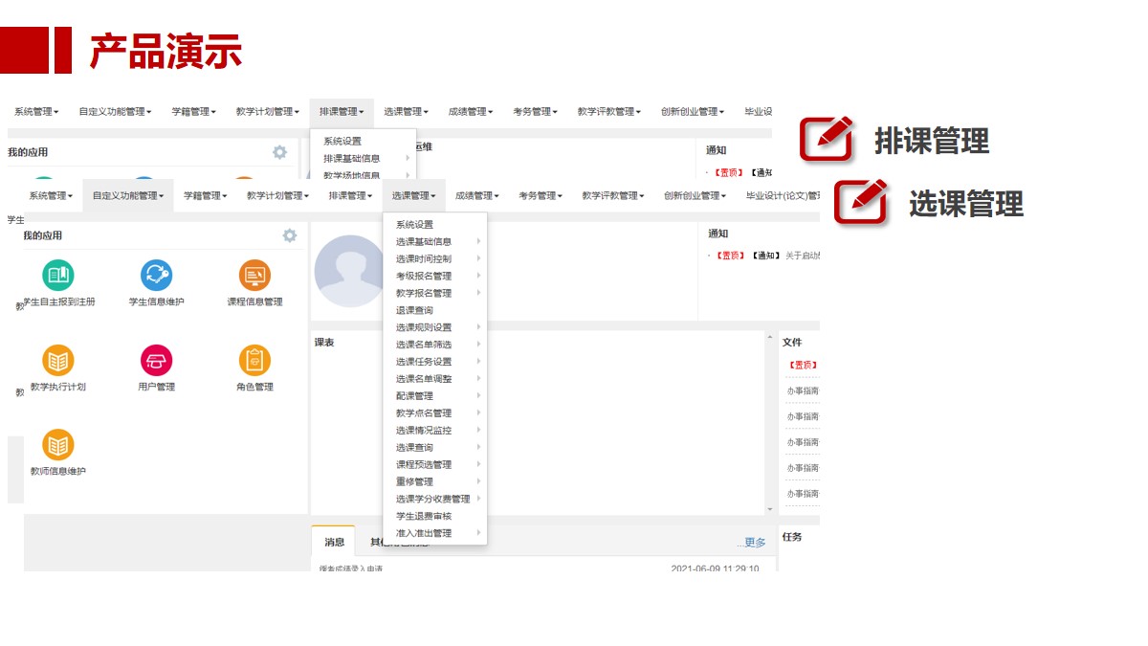The image size is (1148, 646).
Task: Launch the 课程信息管理 app icon
Action: (x=254, y=276)
